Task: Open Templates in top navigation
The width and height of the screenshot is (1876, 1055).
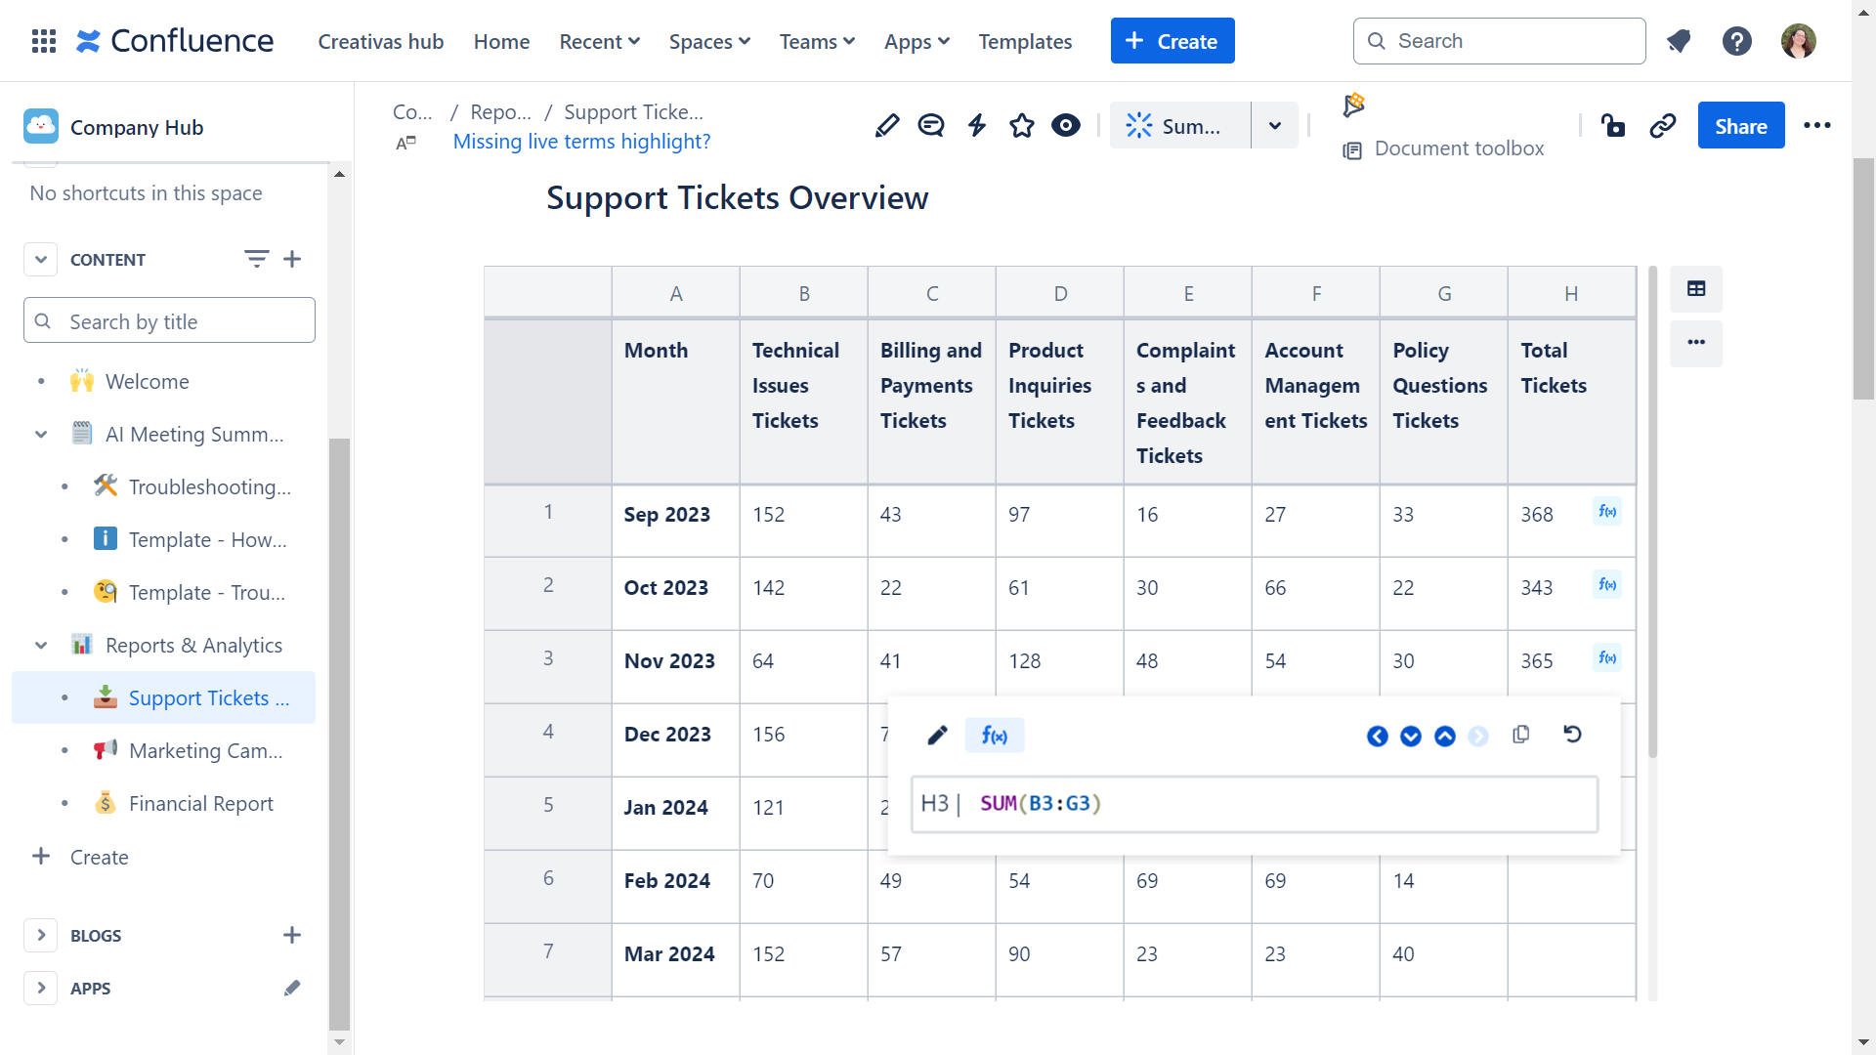Action: pos(1025,41)
